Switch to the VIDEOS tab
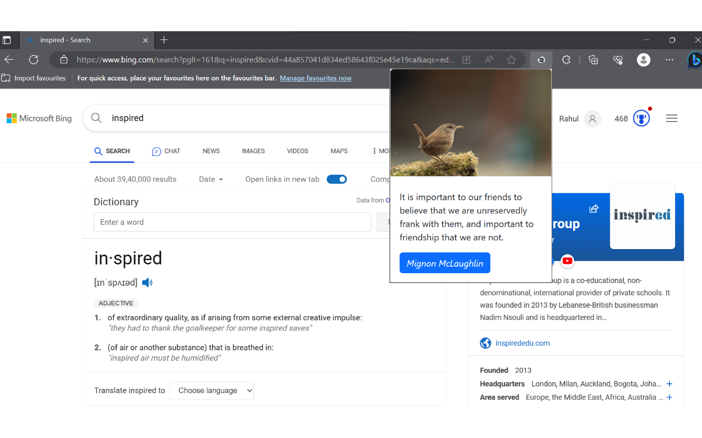The width and height of the screenshot is (702, 438). pyautogui.click(x=298, y=151)
